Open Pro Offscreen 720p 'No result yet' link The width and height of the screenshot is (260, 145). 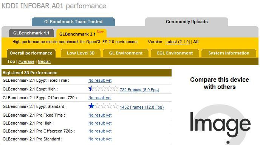pyautogui.click(x=100, y=131)
